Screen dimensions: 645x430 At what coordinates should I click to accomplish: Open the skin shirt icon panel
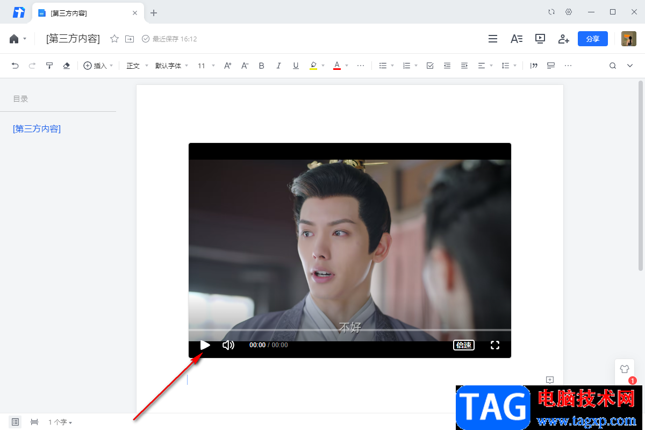(624, 369)
